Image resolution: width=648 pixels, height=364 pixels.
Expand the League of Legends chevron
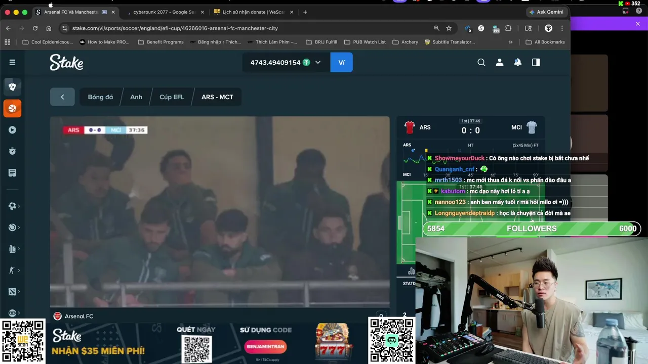coord(19,249)
